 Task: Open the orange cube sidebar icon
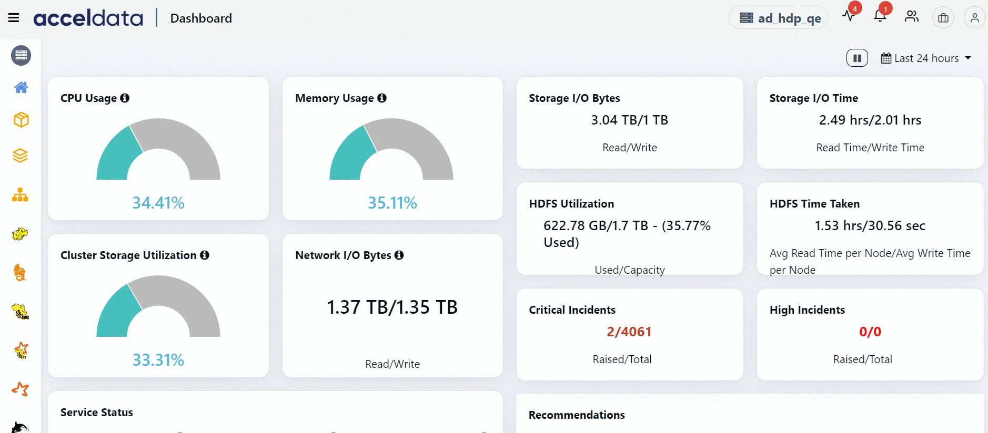pyautogui.click(x=21, y=120)
